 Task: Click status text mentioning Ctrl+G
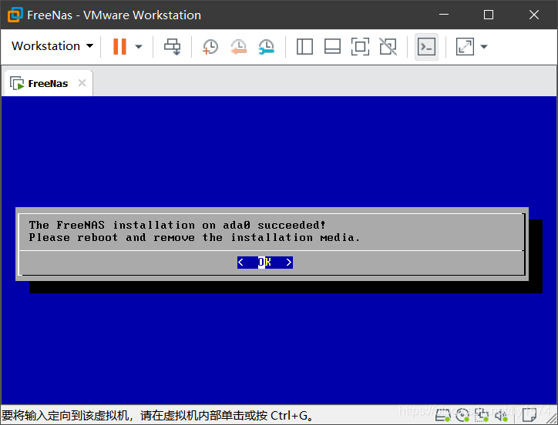pyautogui.click(x=158, y=416)
